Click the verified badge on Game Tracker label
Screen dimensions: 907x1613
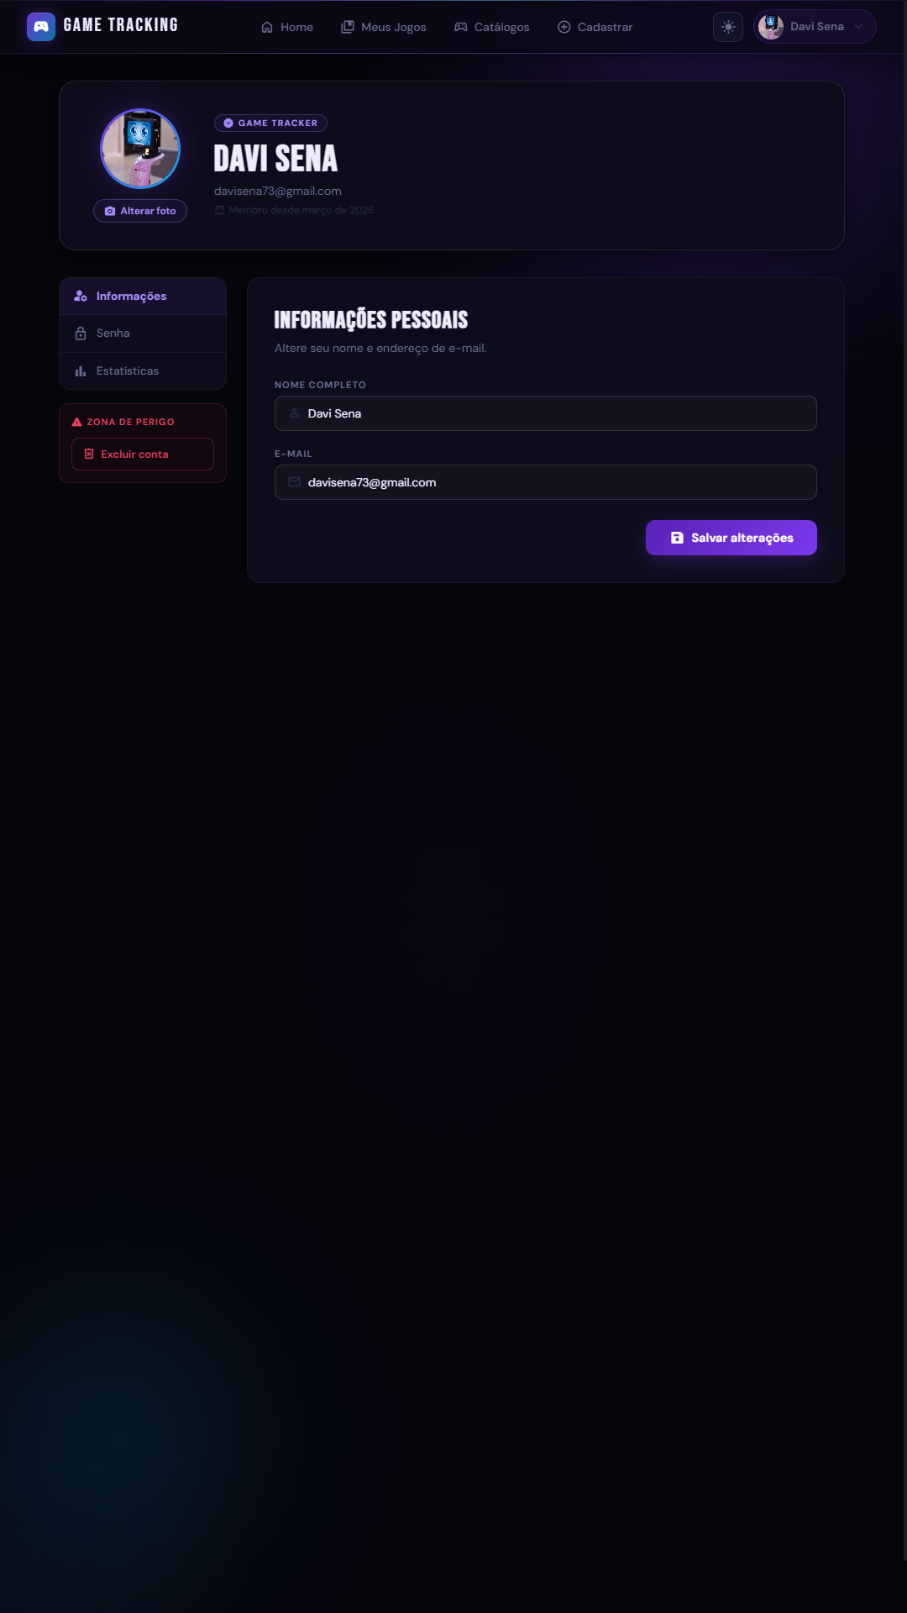[x=228, y=123]
